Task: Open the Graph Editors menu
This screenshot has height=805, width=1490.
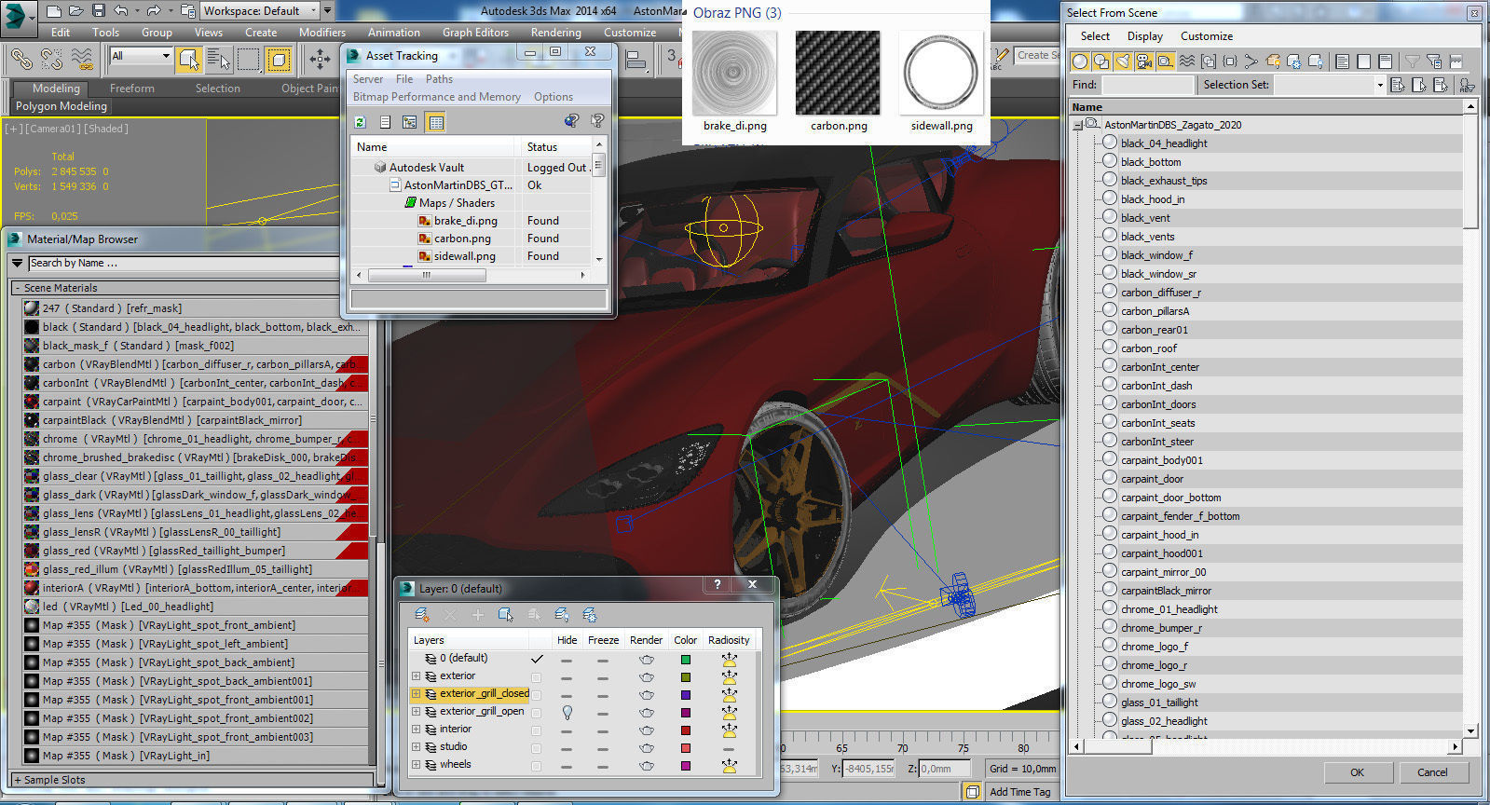Action: (x=475, y=32)
